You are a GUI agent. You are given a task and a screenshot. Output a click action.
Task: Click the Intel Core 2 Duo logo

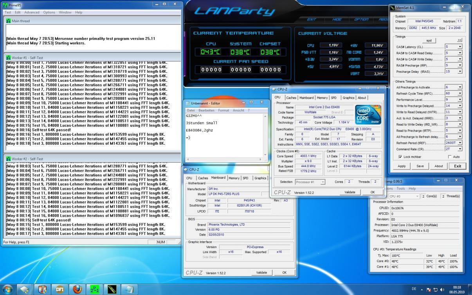point(368,115)
